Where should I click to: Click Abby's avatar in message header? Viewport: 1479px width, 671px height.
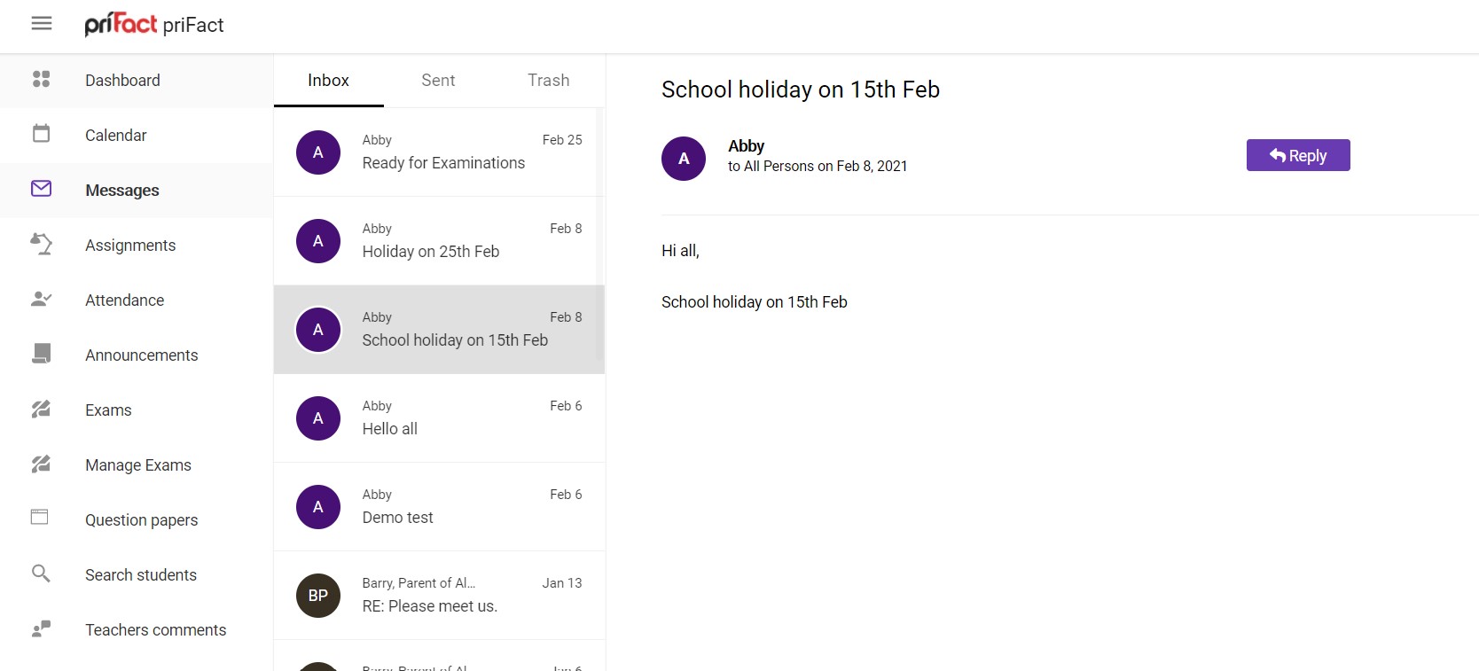tap(684, 159)
